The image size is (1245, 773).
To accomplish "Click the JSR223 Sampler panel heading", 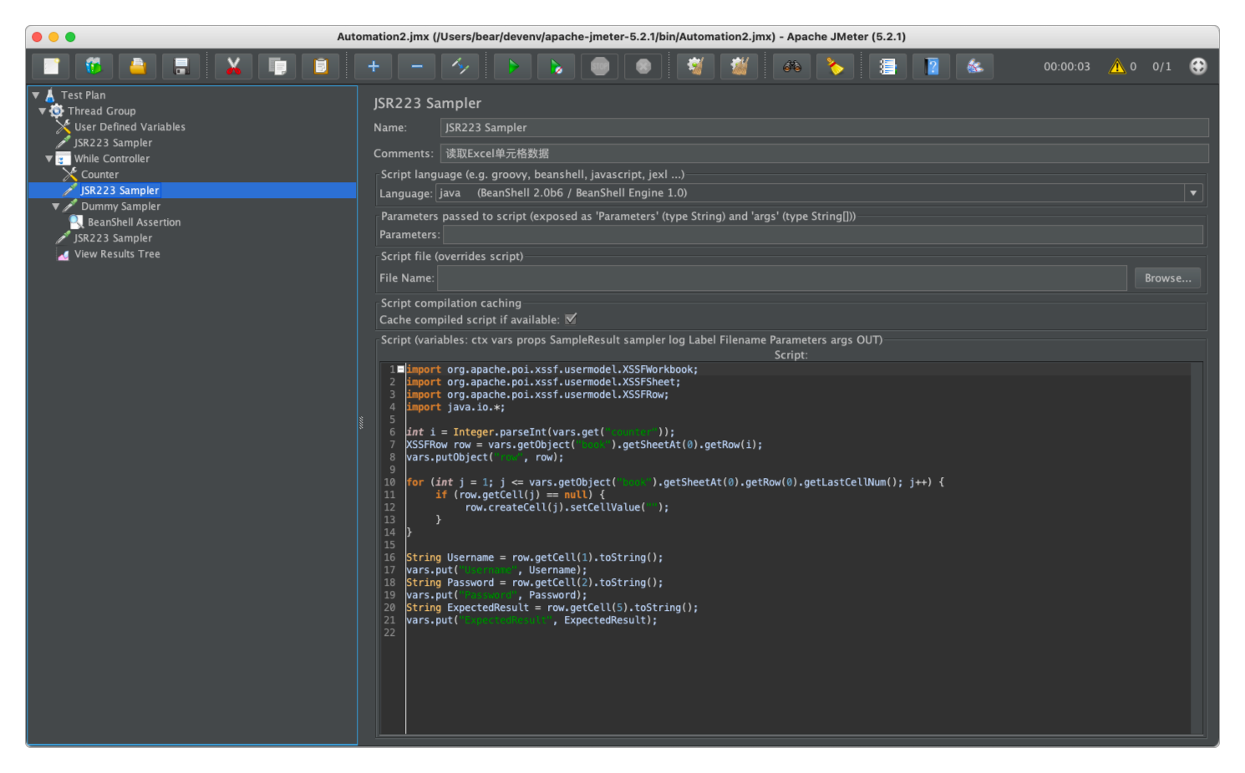I will pos(427,104).
